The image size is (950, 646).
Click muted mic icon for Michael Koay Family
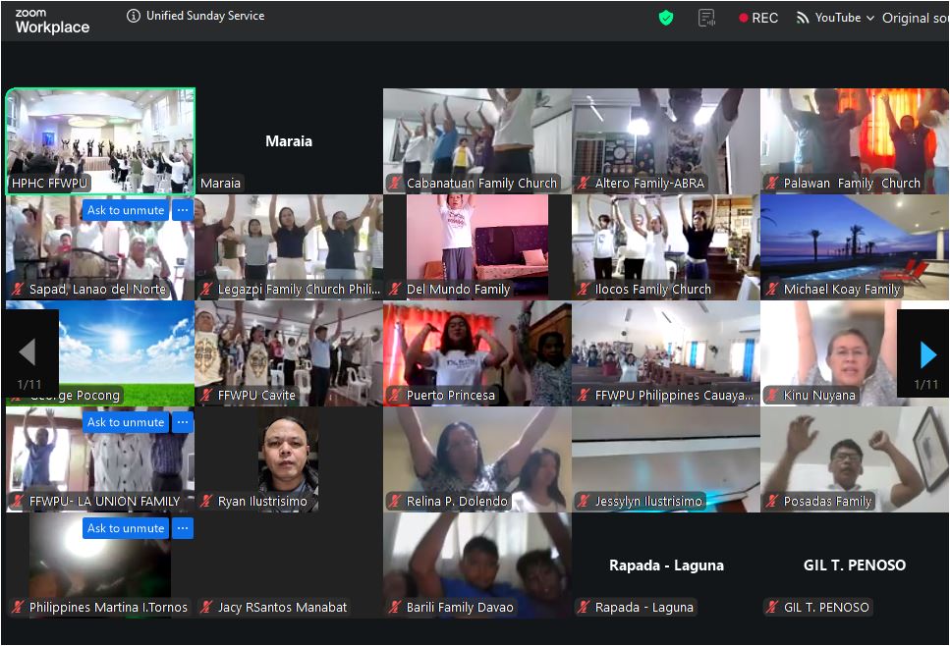point(771,290)
